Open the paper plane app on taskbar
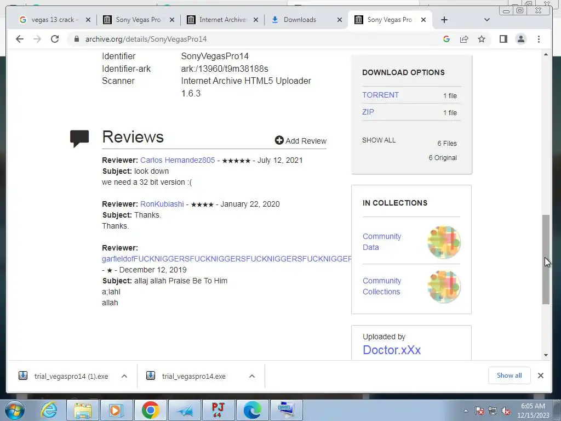Image resolution: width=561 pixels, height=421 pixels. coord(184,410)
